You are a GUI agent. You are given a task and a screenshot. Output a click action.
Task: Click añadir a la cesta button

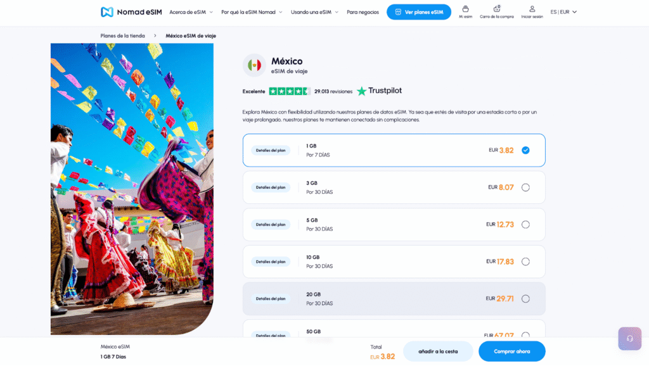click(438, 351)
